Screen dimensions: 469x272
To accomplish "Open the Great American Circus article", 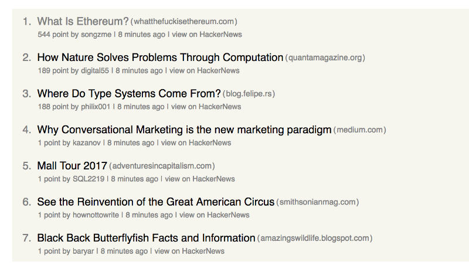I will [x=155, y=202].
